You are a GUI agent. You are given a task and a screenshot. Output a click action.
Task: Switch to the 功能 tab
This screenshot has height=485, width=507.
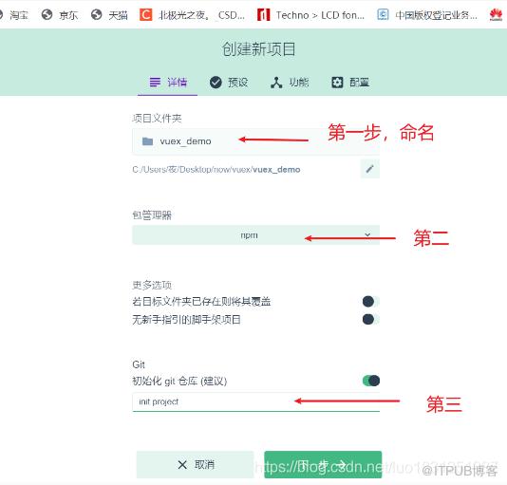[x=290, y=83]
